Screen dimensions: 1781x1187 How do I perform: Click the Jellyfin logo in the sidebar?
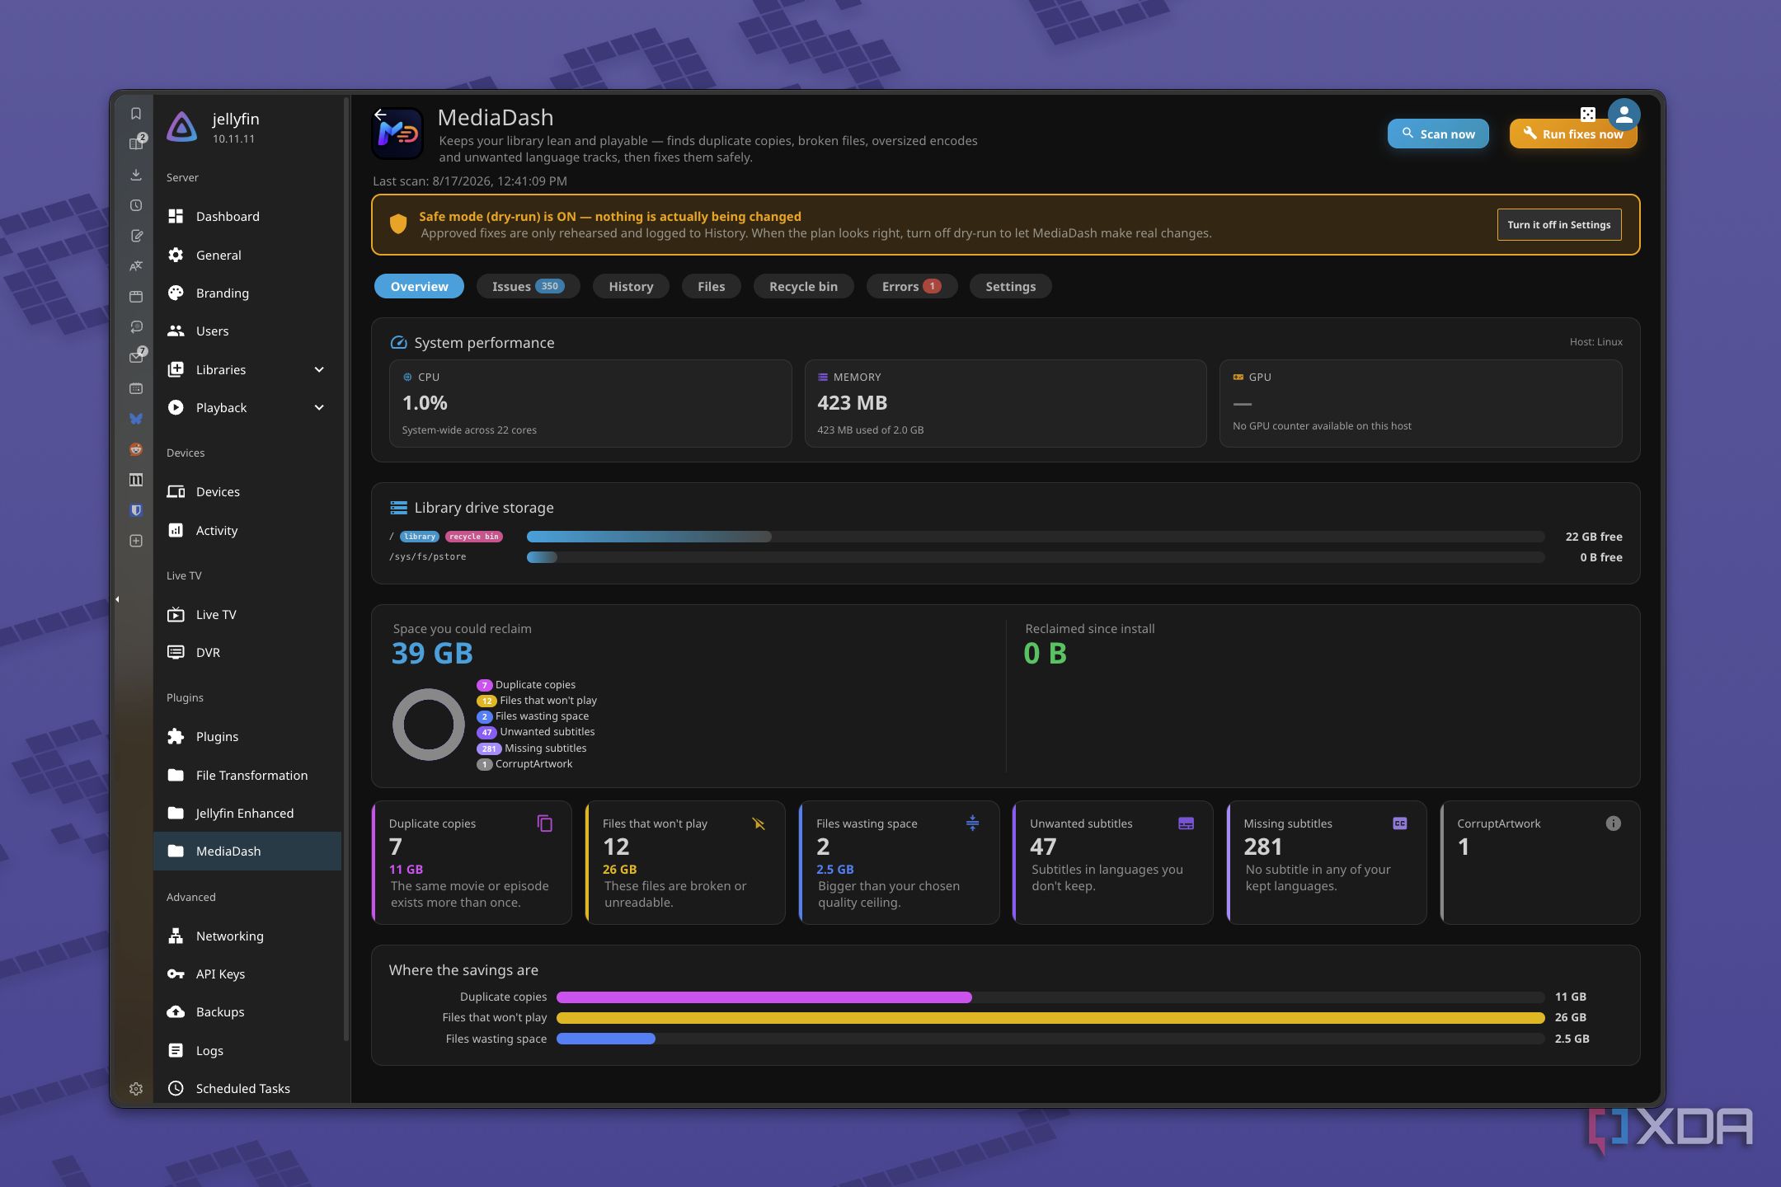click(181, 127)
